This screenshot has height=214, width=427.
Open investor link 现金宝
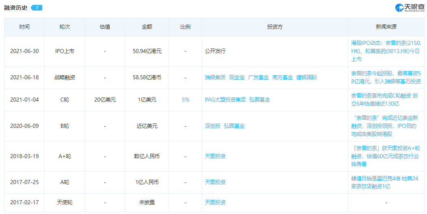click(236, 78)
